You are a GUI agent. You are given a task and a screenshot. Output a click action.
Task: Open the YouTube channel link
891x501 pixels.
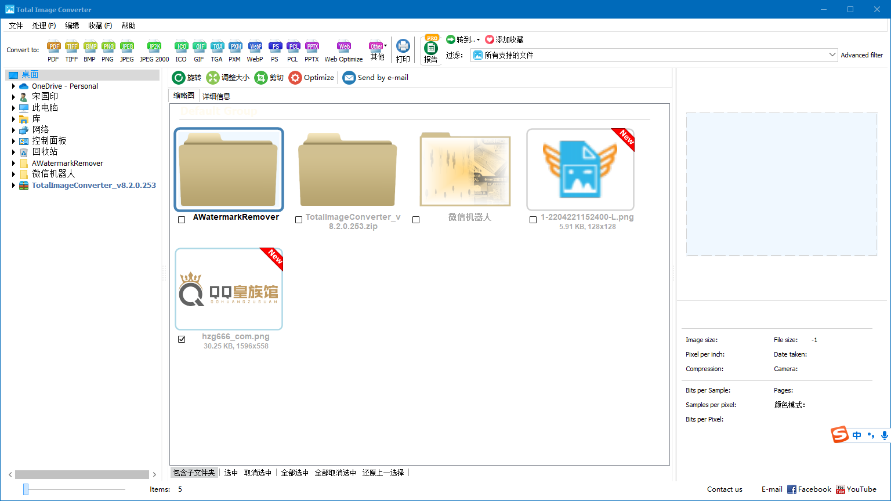(856, 489)
